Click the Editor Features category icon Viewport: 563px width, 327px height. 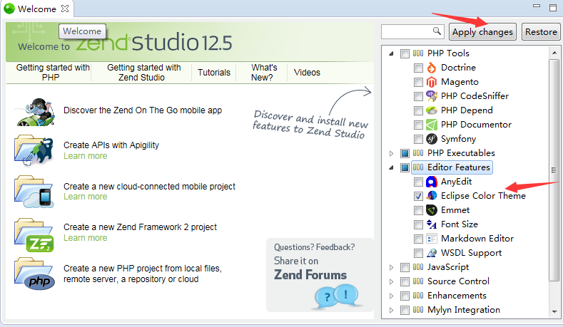[x=418, y=167]
